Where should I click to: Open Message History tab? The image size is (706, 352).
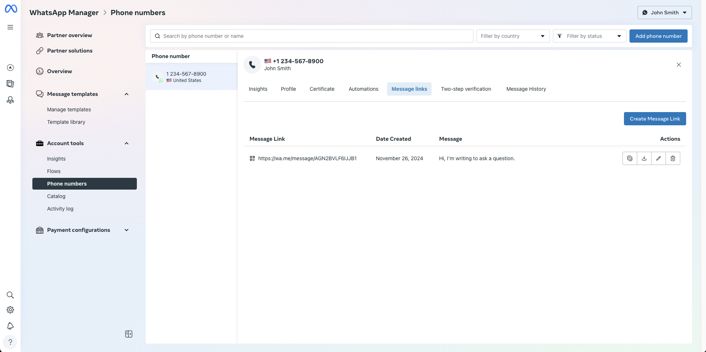click(526, 89)
